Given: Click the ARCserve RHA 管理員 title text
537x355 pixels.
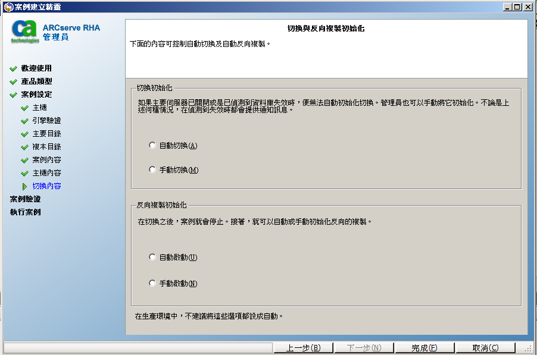Looking at the screenshot, I should [x=71, y=32].
